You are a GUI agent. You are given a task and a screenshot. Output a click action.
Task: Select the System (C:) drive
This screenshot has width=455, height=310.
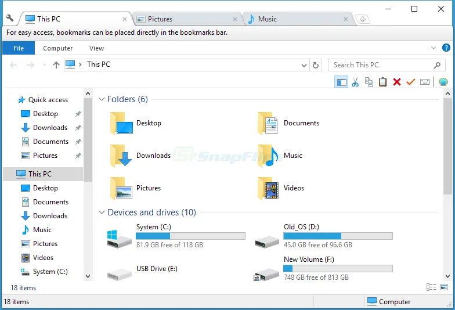(x=176, y=236)
